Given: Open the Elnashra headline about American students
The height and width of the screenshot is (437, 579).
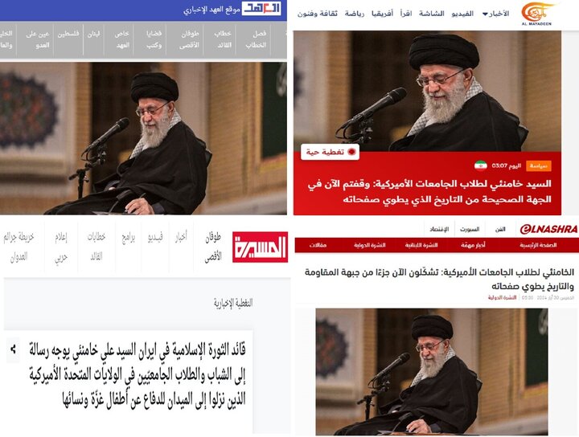Looking at the screenshot, I should click(439, 280).
